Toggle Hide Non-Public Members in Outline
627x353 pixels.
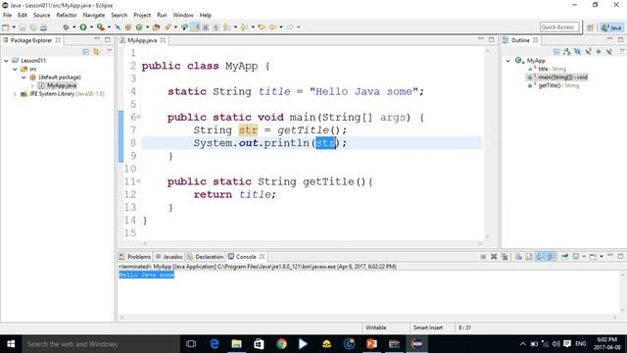599,52
